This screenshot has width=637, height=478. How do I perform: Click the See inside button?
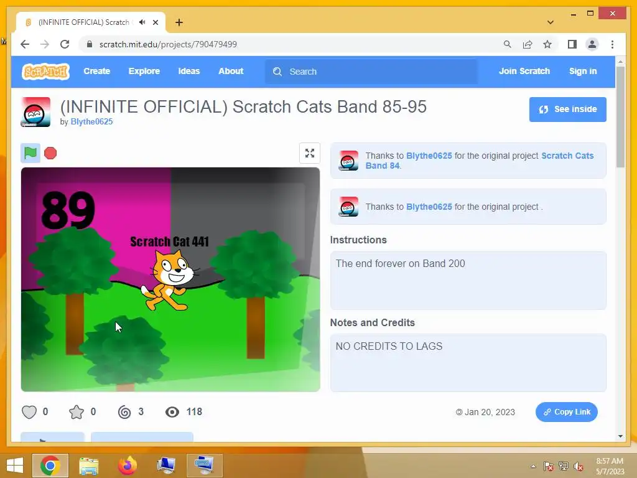(x=567, y=110)
